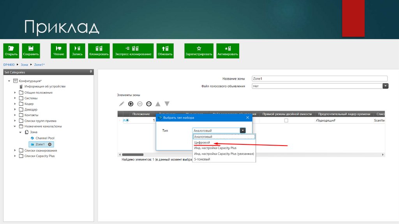
Task: Click the horizontal scrollbar thumb of table
Action: point(132,155)
